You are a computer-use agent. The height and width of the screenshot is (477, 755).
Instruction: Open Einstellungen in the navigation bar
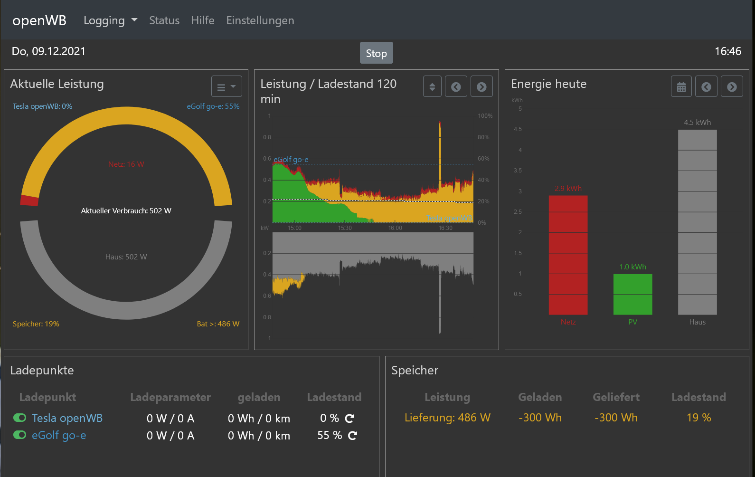(x=260, y=20)
